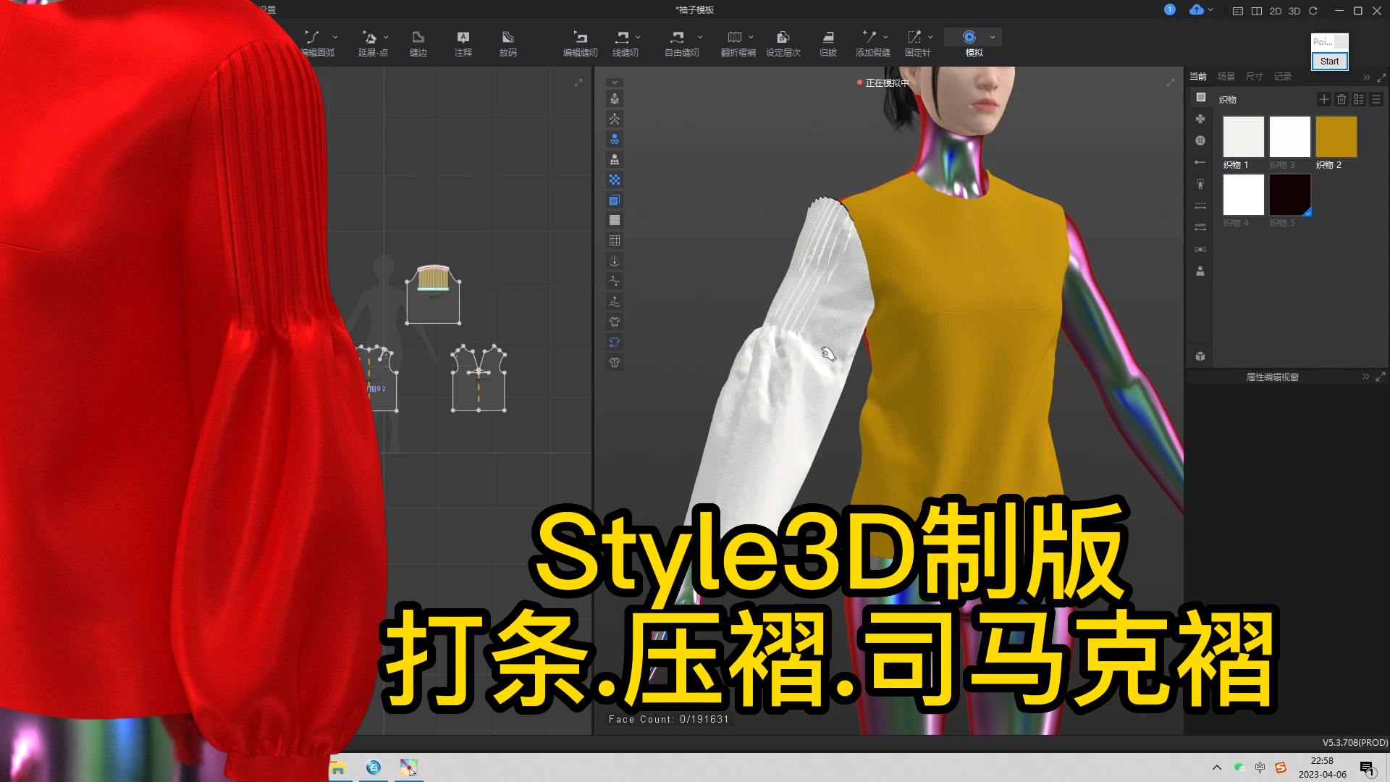Image resolution: width=1390 pixels, height=782 pixels.
Task: Select 织物 1 fabric swatch
Action: pyautogui.click(x=1243, y=137)
